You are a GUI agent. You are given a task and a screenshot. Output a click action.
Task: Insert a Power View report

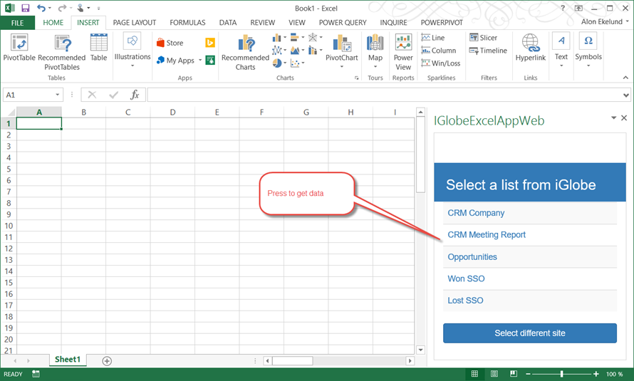coord(403,52)
